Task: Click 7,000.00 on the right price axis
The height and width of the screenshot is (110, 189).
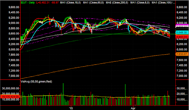Action: (x=182, y=76)
